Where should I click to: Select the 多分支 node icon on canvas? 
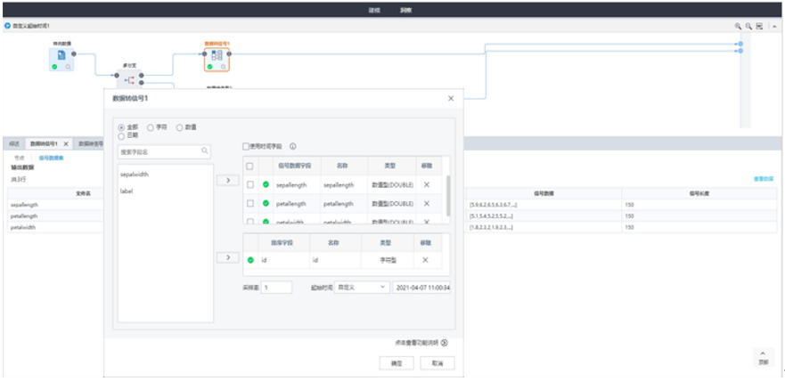[130, 79]
